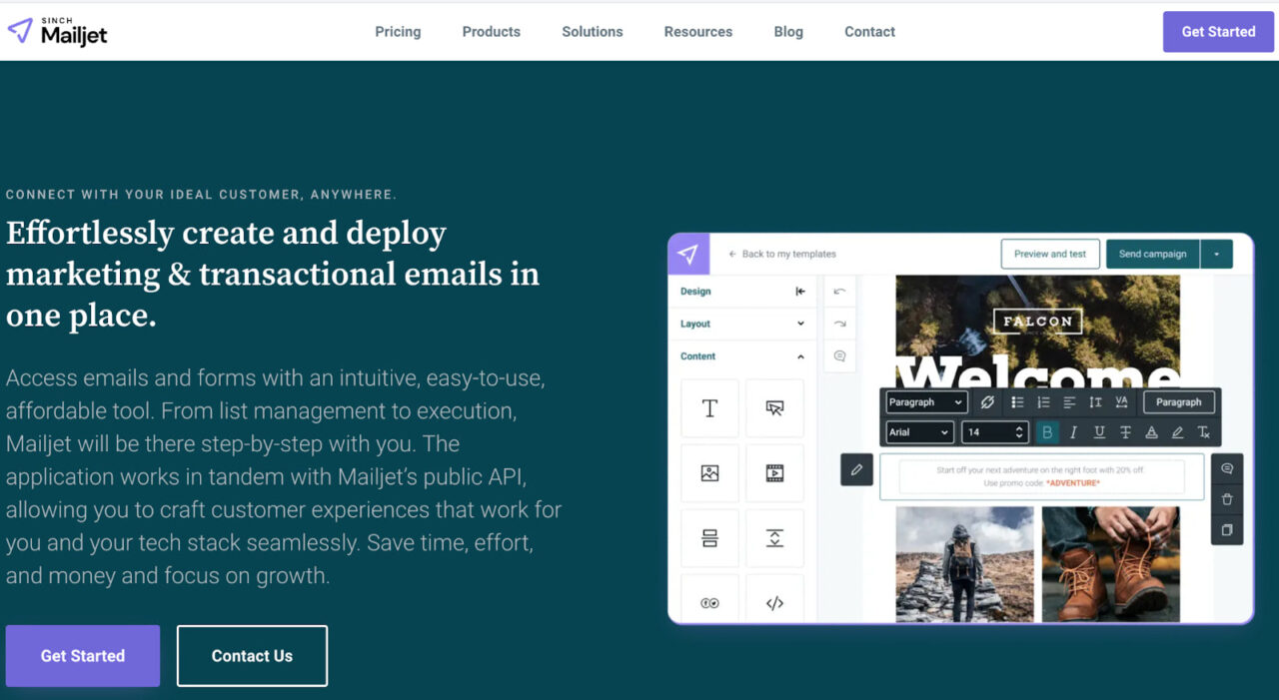The height and width of the screenshot is (700, 1279).
Task: Open the text color picker
Action: tap(1151, 432)
